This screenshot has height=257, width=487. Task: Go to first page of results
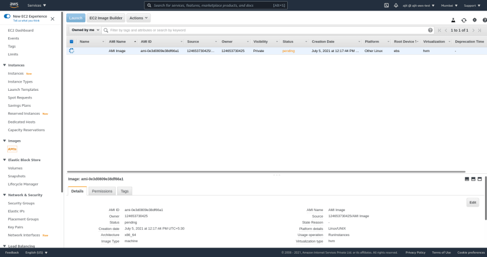click(439, 30)
